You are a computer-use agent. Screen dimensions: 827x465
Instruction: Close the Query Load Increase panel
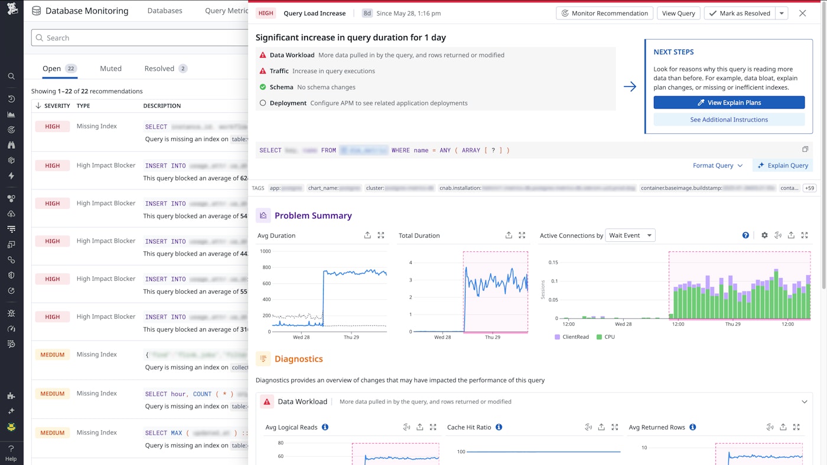tap(802, 13)
